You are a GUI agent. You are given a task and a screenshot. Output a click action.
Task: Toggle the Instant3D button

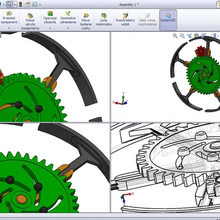coord(168,20)
